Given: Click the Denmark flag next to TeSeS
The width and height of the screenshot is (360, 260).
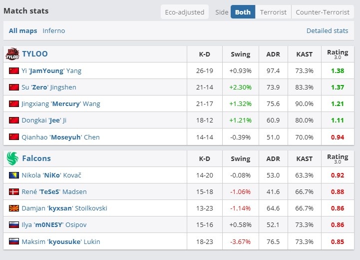Looking at the screenshot, I should (x=14, y=192).
